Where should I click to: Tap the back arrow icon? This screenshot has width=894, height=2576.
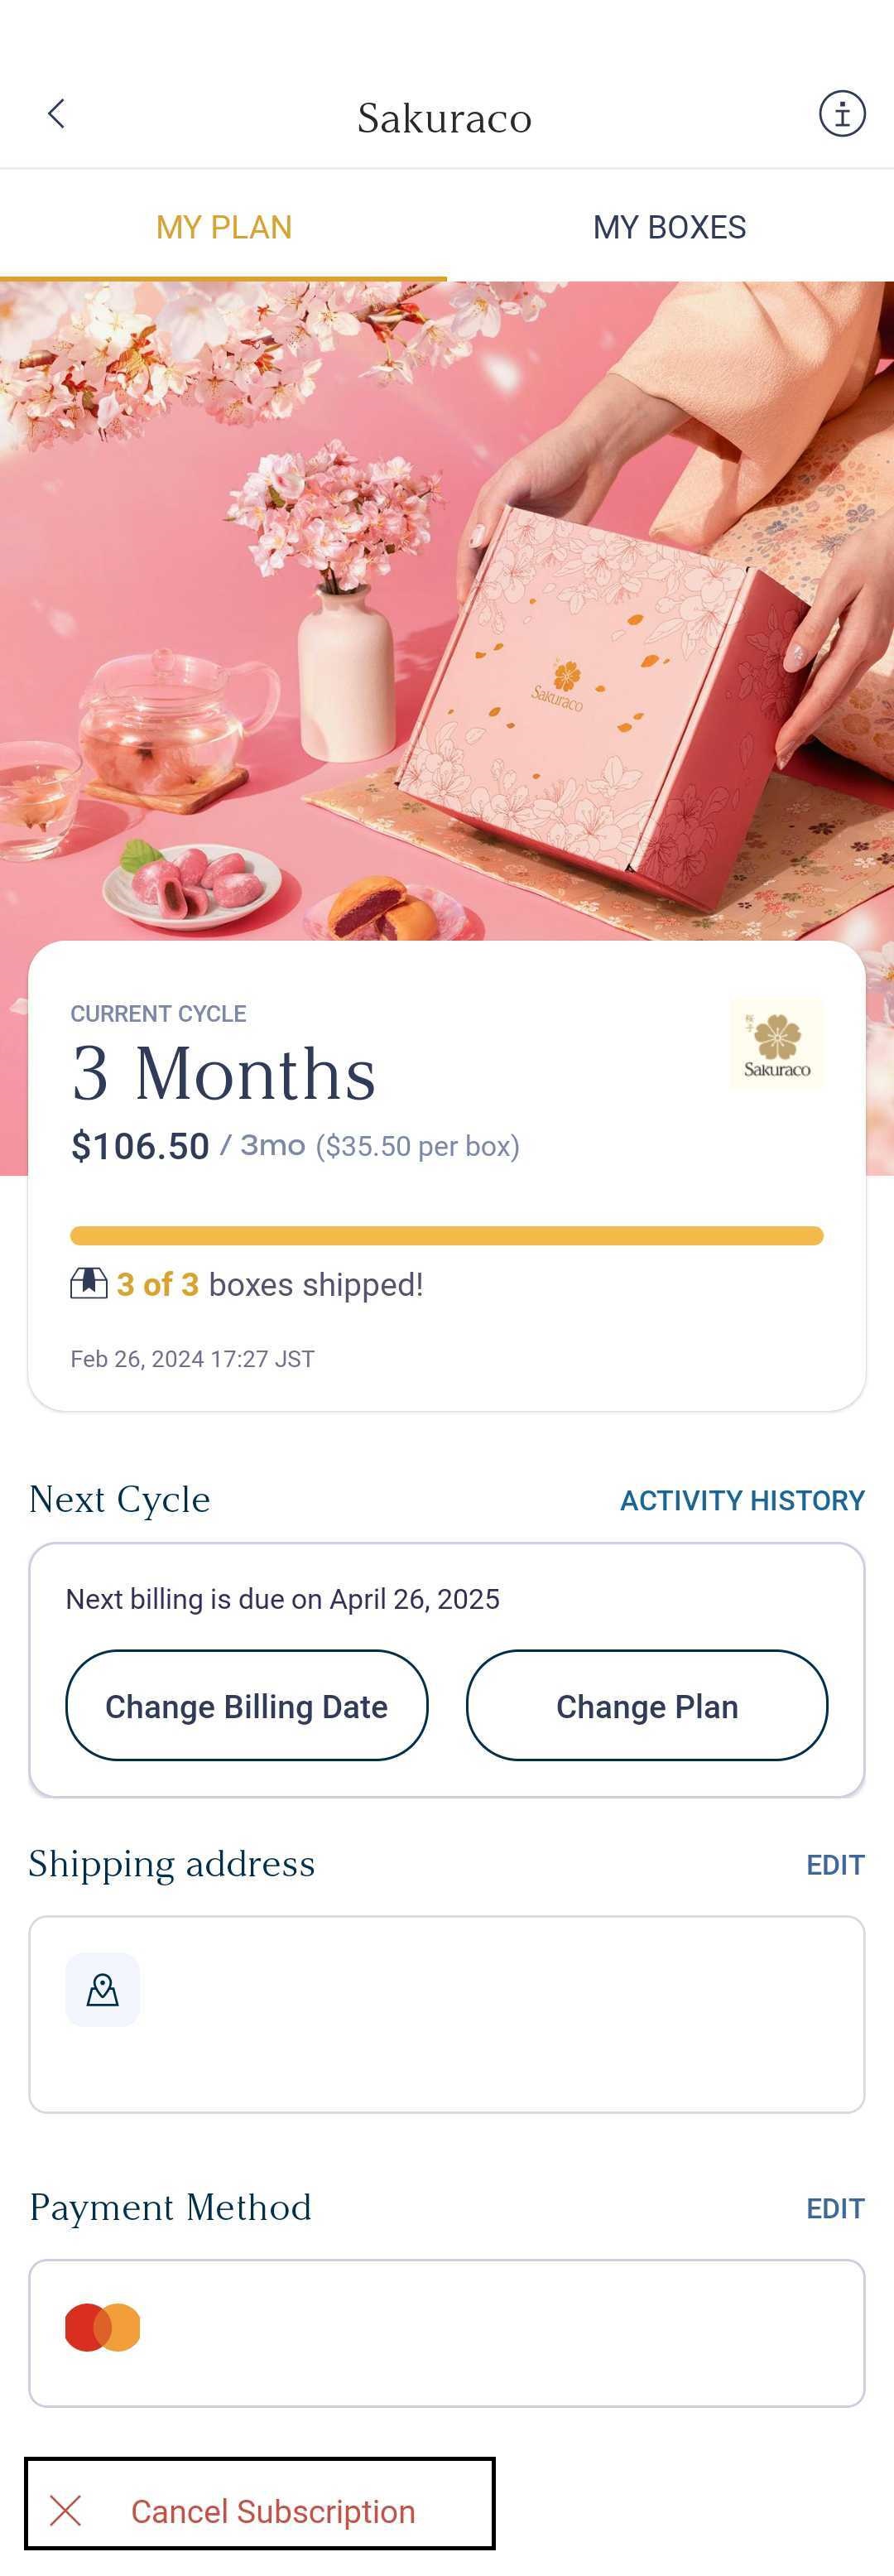point(56,114)
